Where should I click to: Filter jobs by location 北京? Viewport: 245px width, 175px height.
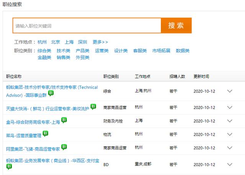(x=56, y=42)
